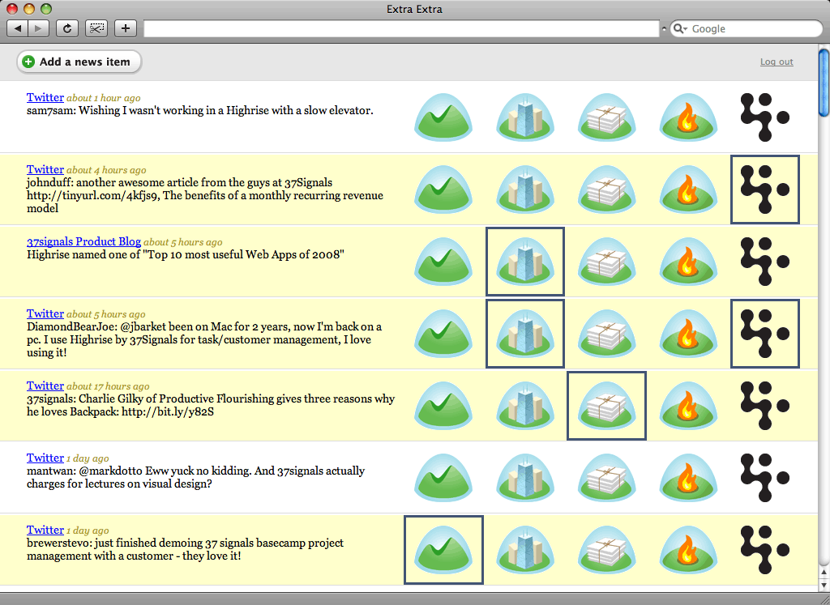
Task: Click the Add a news item button
Action: point(79,62)
